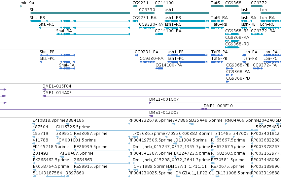Image resolution: width=281 pixels, height=178 pixels.
Task: Click the RP004230025.5prime label
Action: (150, 173)
